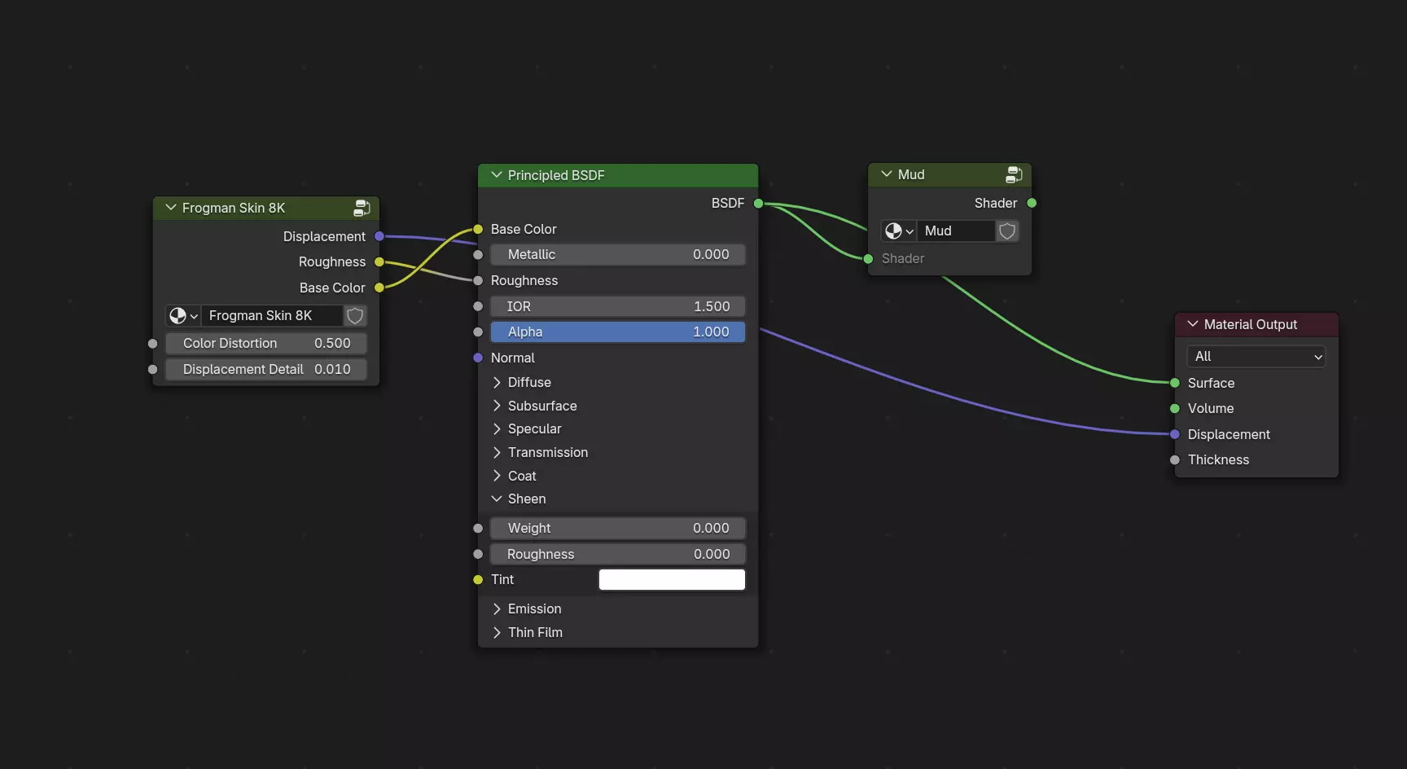Collapse the Material Output node

(x=1193, y=324)
